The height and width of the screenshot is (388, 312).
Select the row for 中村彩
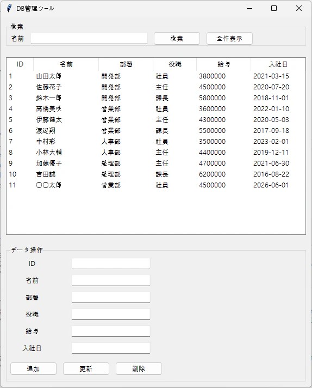click(x=156, y=142)
